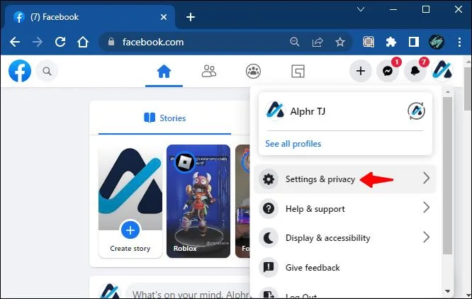
Task: Bookmark the page with the star icon
Action: point(340,42)
